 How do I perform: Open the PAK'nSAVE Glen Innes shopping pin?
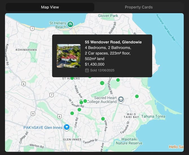[x=67, y=127]
